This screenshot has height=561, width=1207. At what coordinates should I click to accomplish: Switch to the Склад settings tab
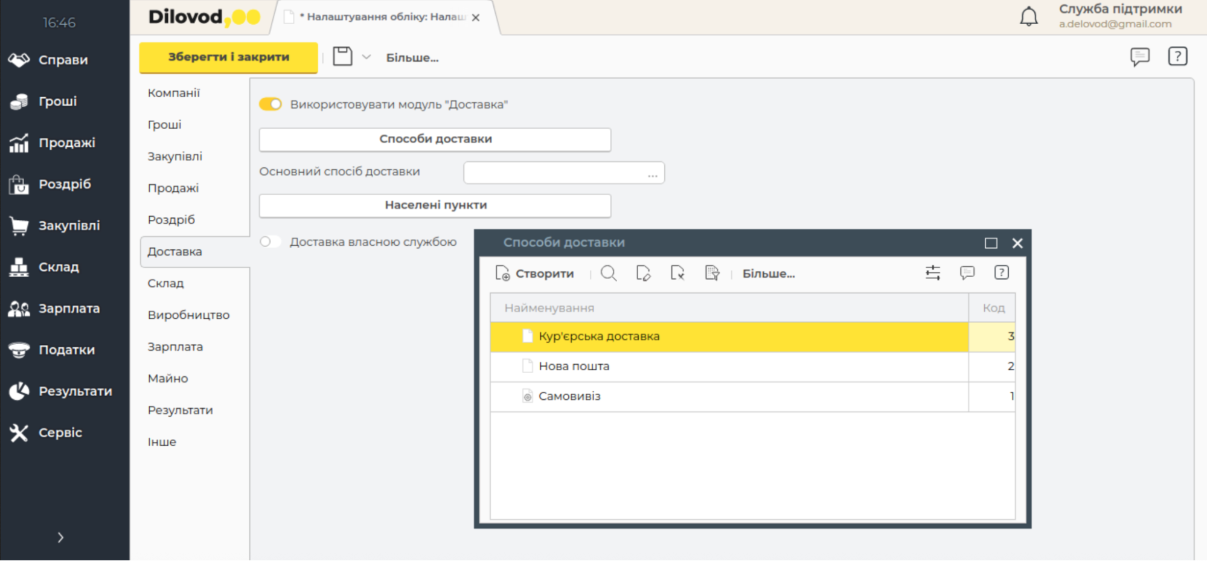pos(165,283)
